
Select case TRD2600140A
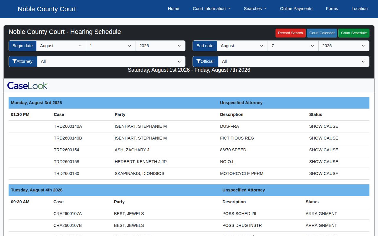68,126
